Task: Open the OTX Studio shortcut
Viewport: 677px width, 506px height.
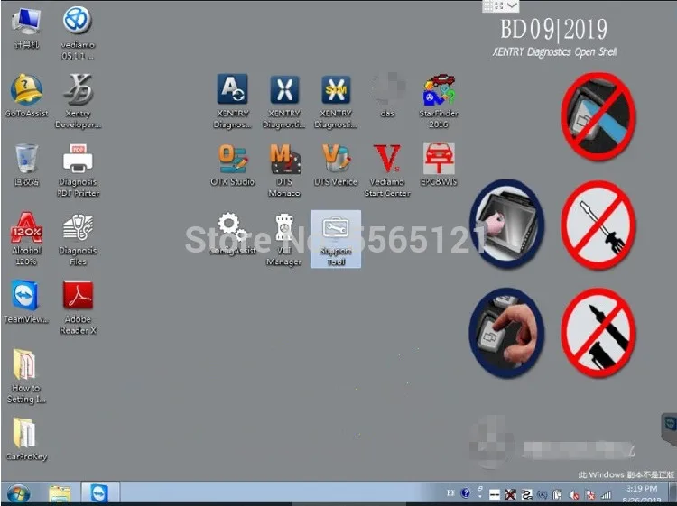Action: [233, 165]
